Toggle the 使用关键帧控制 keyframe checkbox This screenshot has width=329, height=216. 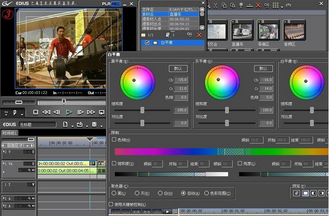point(110,204)
